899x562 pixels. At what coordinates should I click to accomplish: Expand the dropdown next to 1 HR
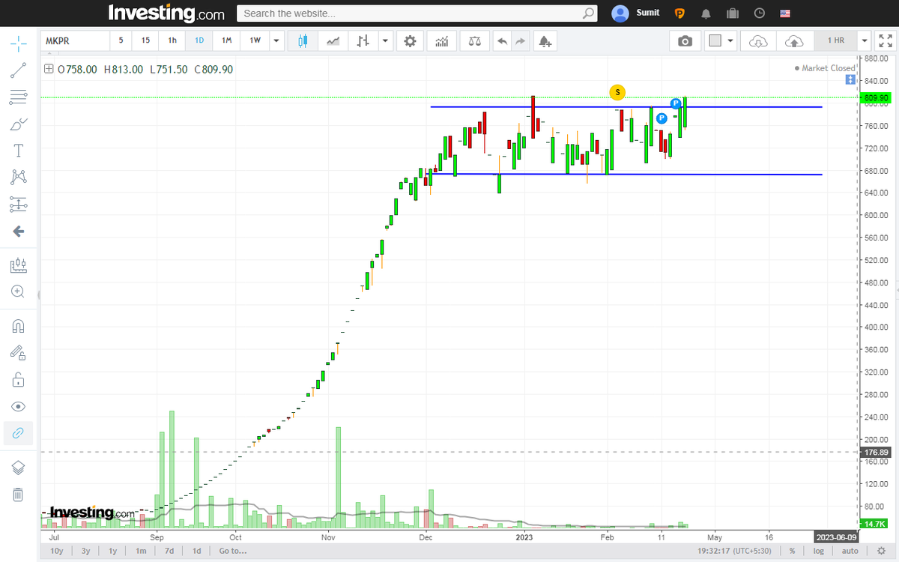(865, 41)
